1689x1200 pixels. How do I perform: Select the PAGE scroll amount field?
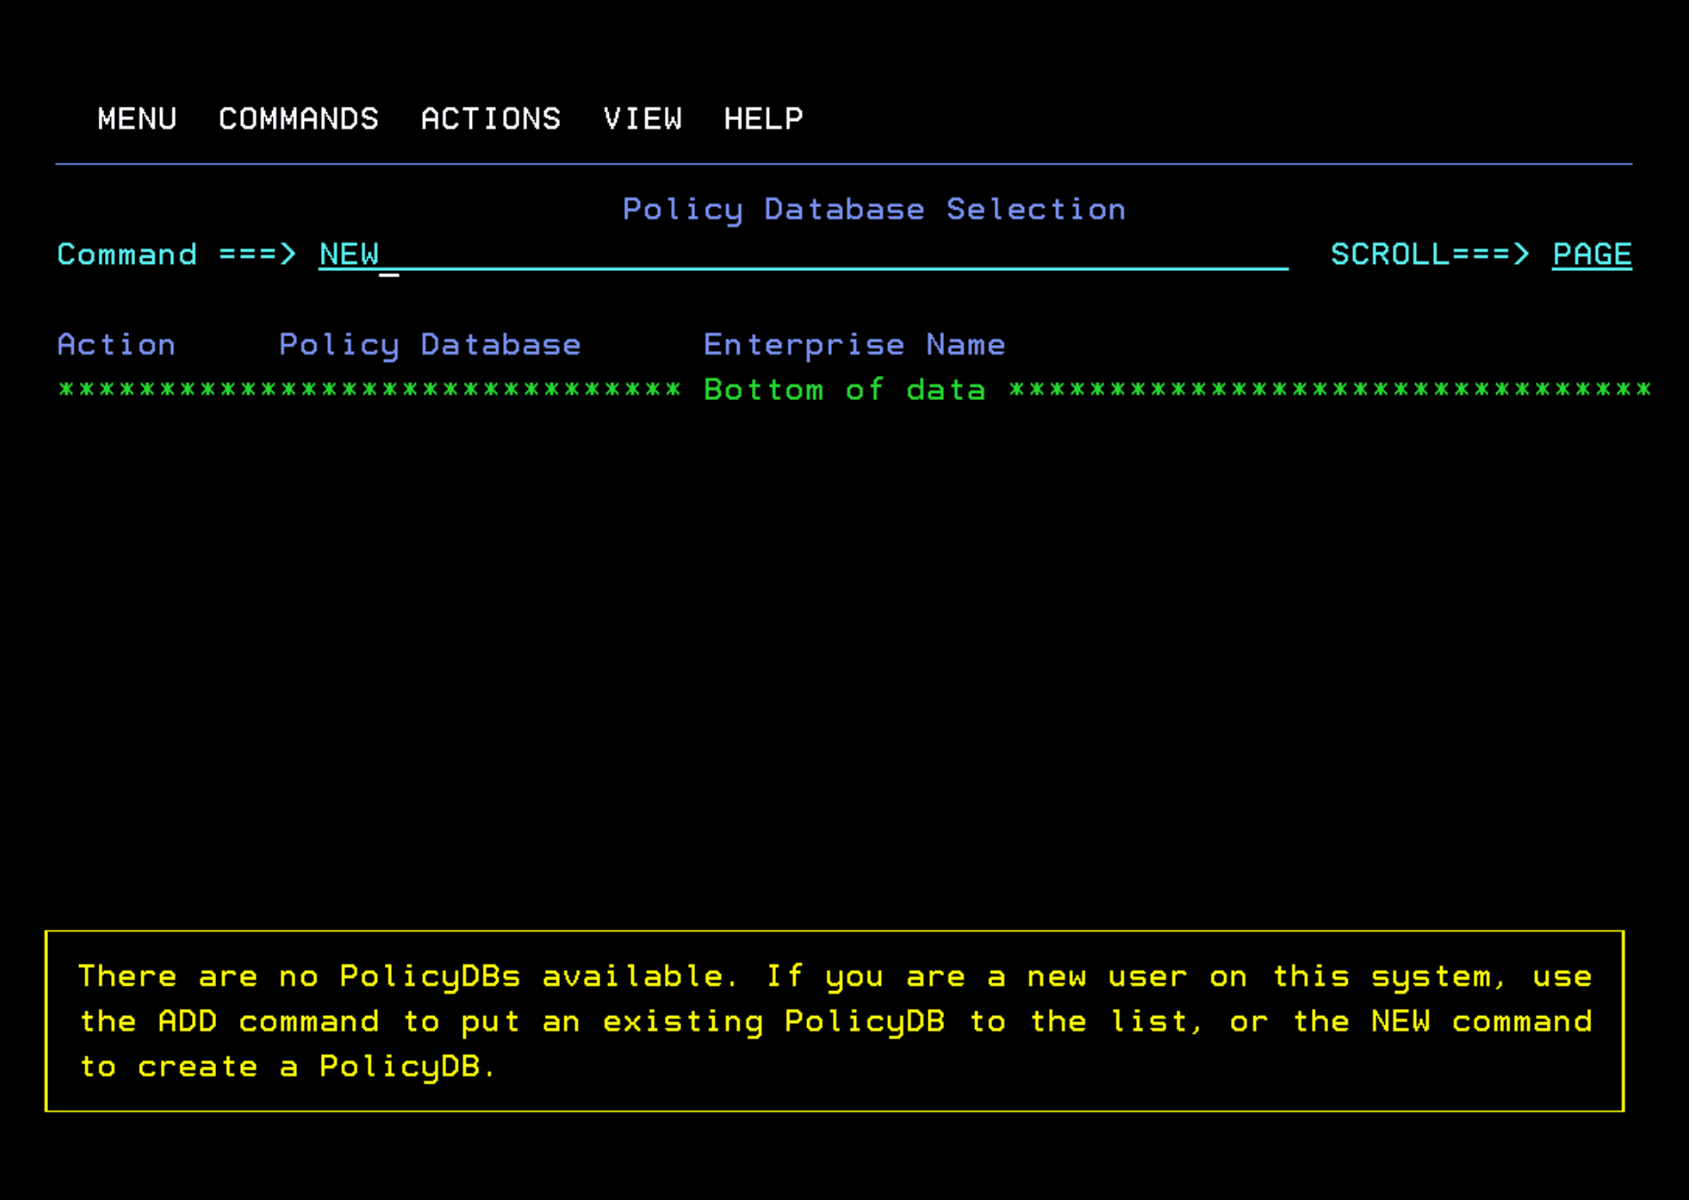(1591, 254)
